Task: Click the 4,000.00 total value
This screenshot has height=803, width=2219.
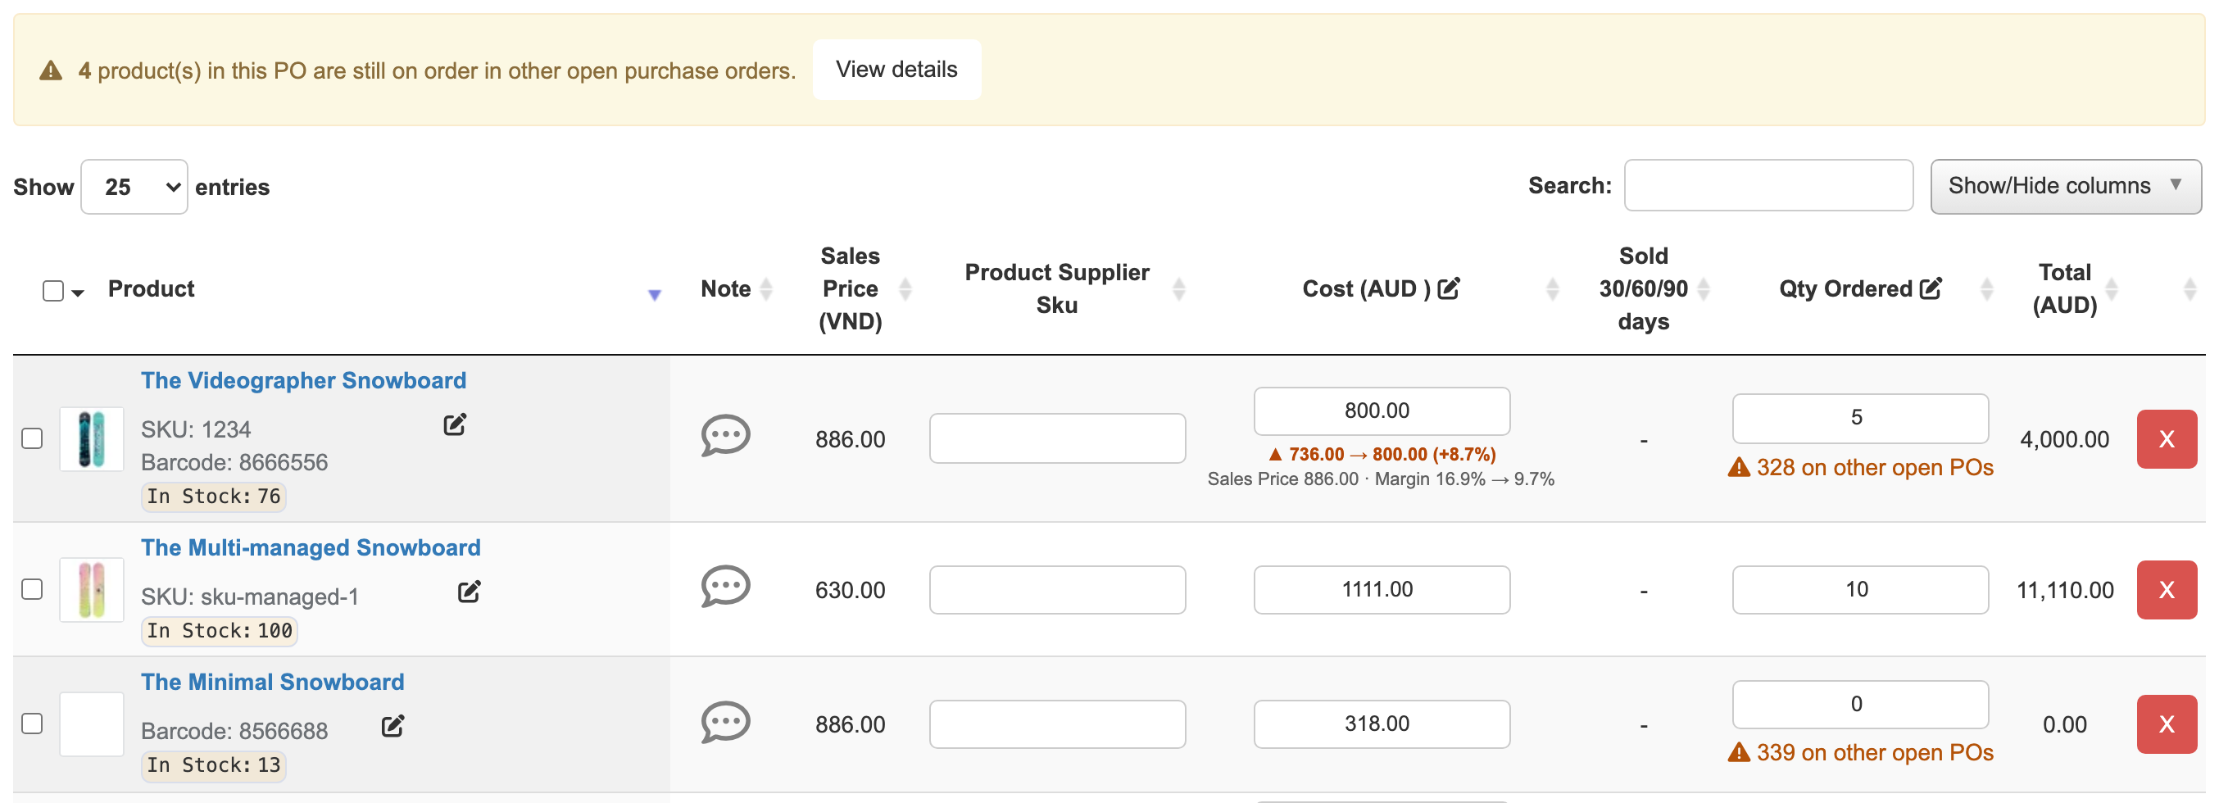Action: [2065, 439]
